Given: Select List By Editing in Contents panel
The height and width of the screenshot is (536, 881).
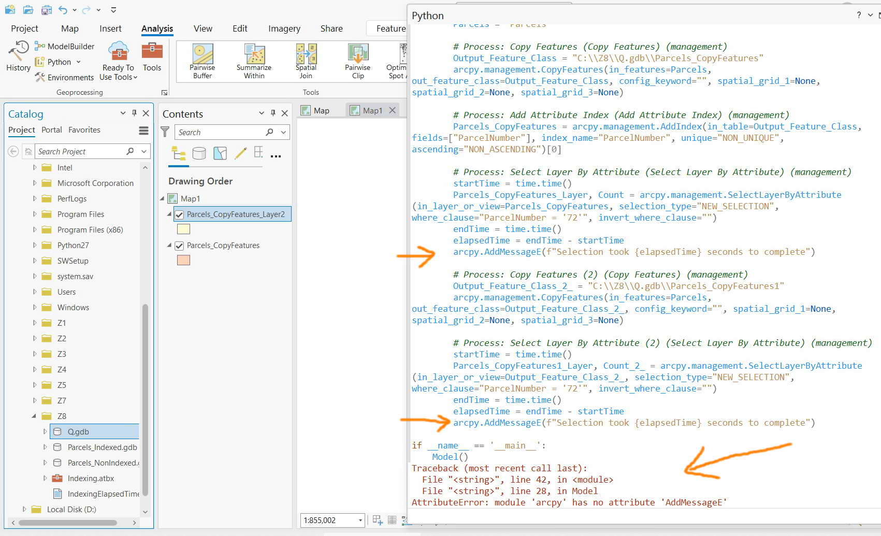Looking at the screenshot, I should point(240,153).
